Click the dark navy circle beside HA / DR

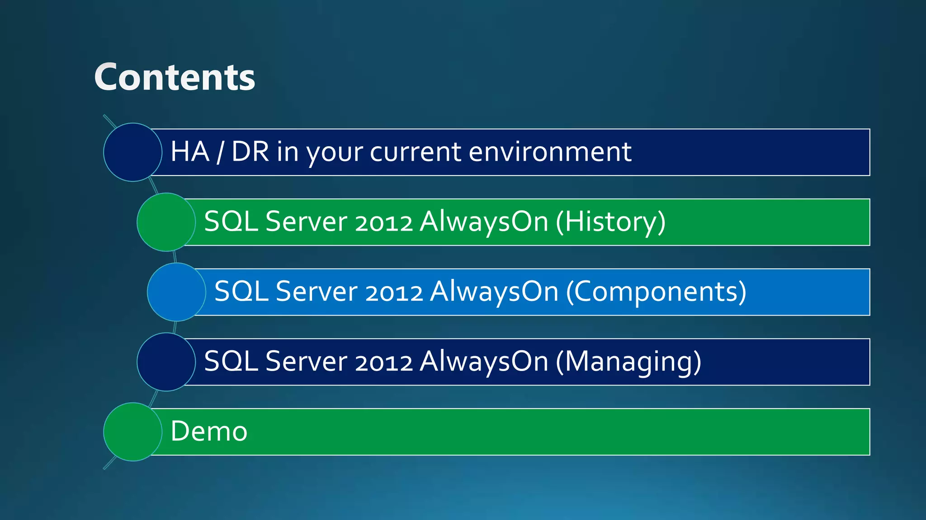[132, 152]
